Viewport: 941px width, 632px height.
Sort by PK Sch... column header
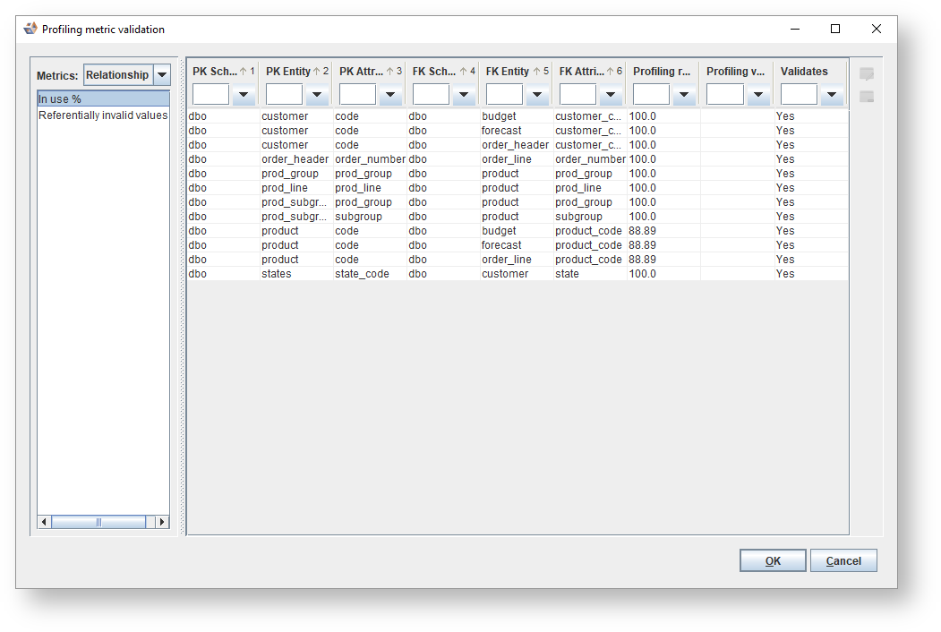coord(223,72)
